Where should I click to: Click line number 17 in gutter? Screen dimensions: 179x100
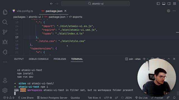click(17, 37)
